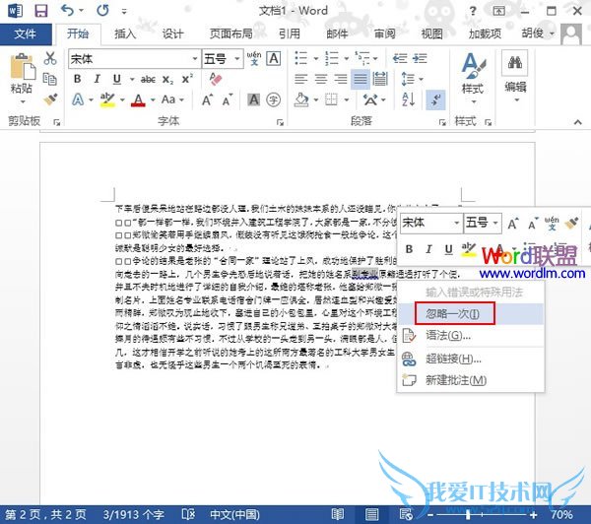Click the 70% zoom level
The width and height of the screenshot is (591, 524).
point(561,514)
